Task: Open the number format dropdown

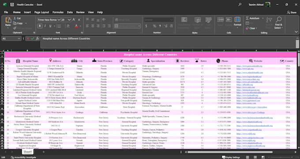Action: 172,20
